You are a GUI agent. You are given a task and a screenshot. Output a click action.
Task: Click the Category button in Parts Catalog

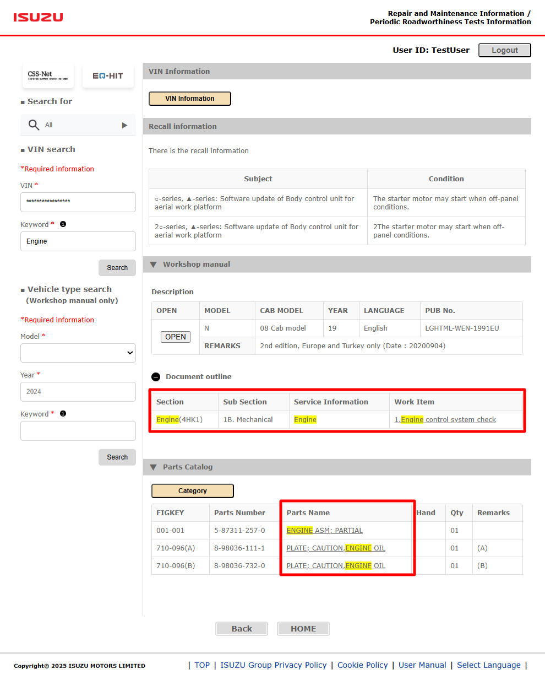192,490
